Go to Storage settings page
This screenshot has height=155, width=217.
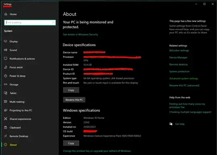click(x=14, y=84)
